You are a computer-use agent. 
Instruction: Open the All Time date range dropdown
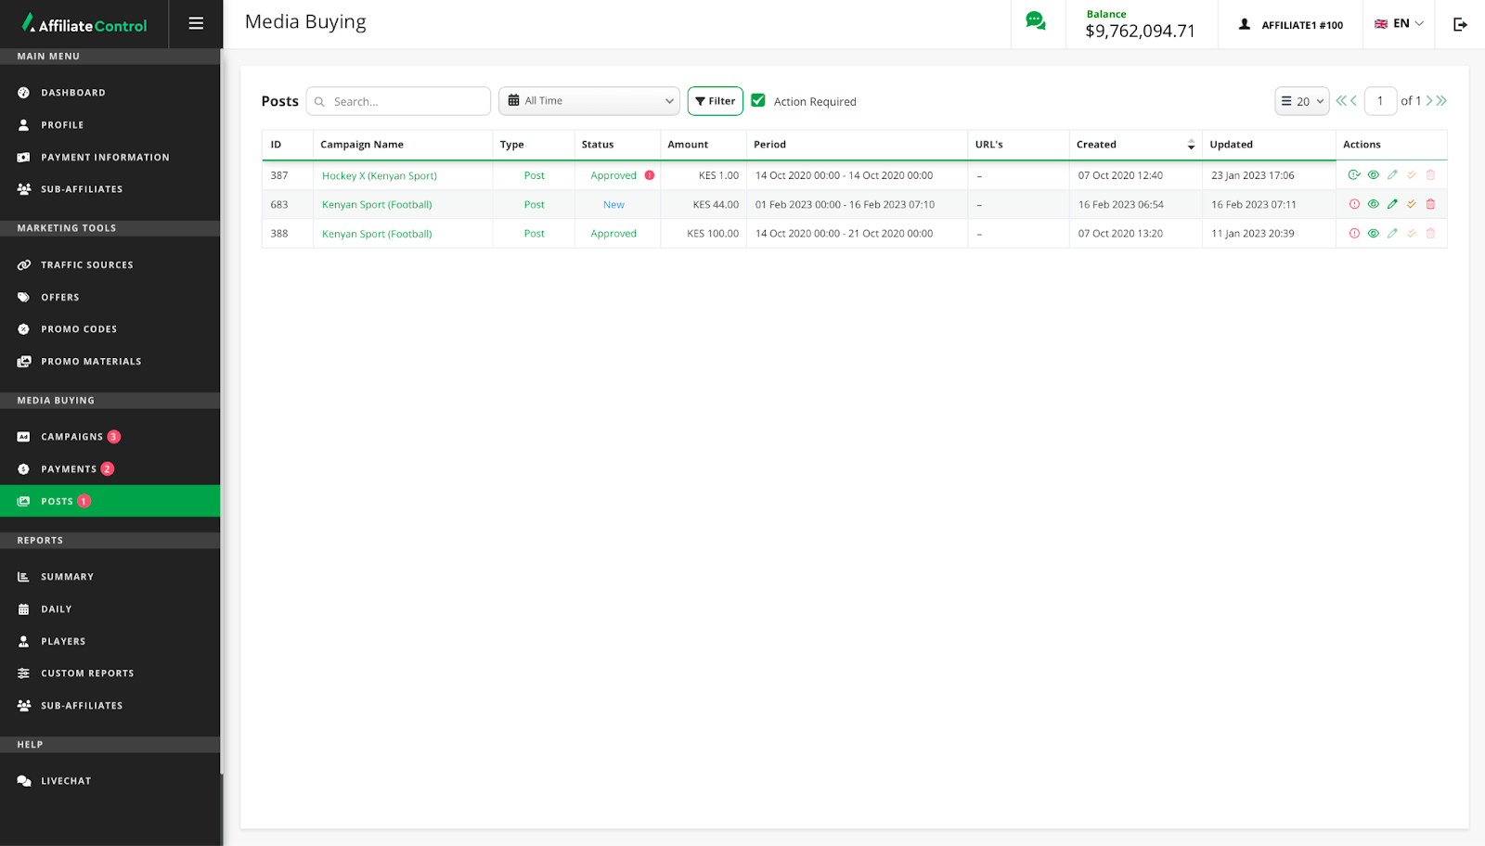tap(589, 101)
